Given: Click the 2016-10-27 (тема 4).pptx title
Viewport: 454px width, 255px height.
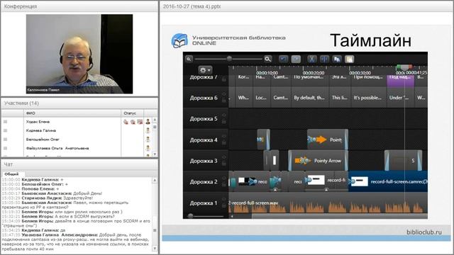Looking at the screenshot, I should 192,6.
